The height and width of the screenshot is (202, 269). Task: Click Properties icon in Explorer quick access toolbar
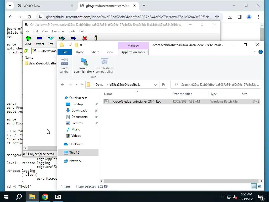(x=70, y=45)
